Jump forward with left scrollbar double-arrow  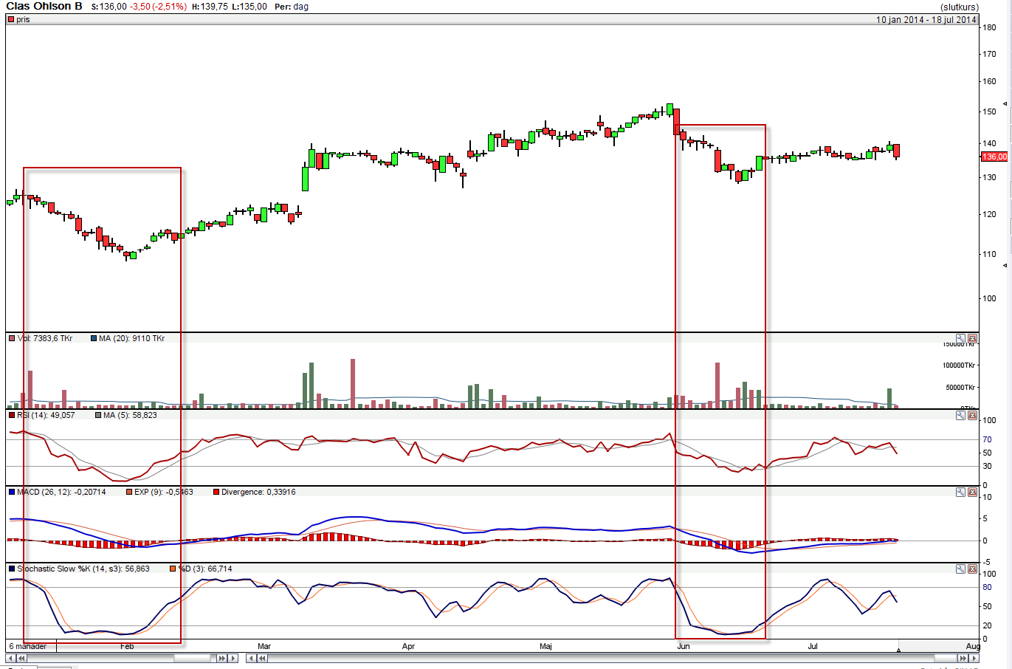tap(221, 659)
